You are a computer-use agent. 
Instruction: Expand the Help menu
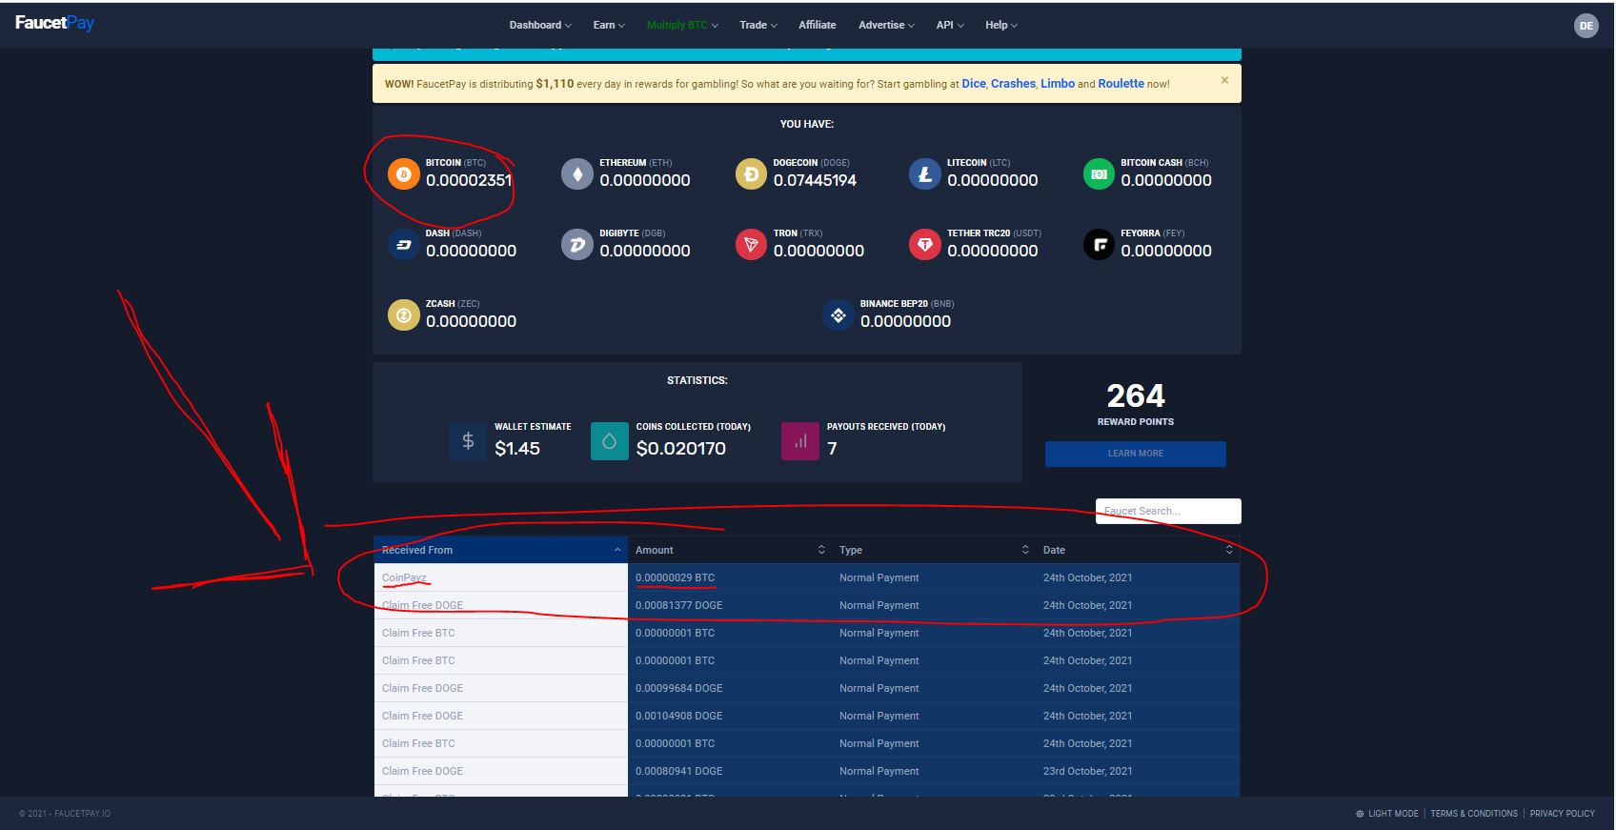click(1001, 25)
